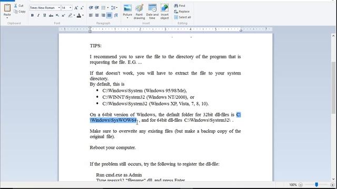Toggle subscript formatting
This screenshot has width=337, height=189.
[x=57, y=15]
